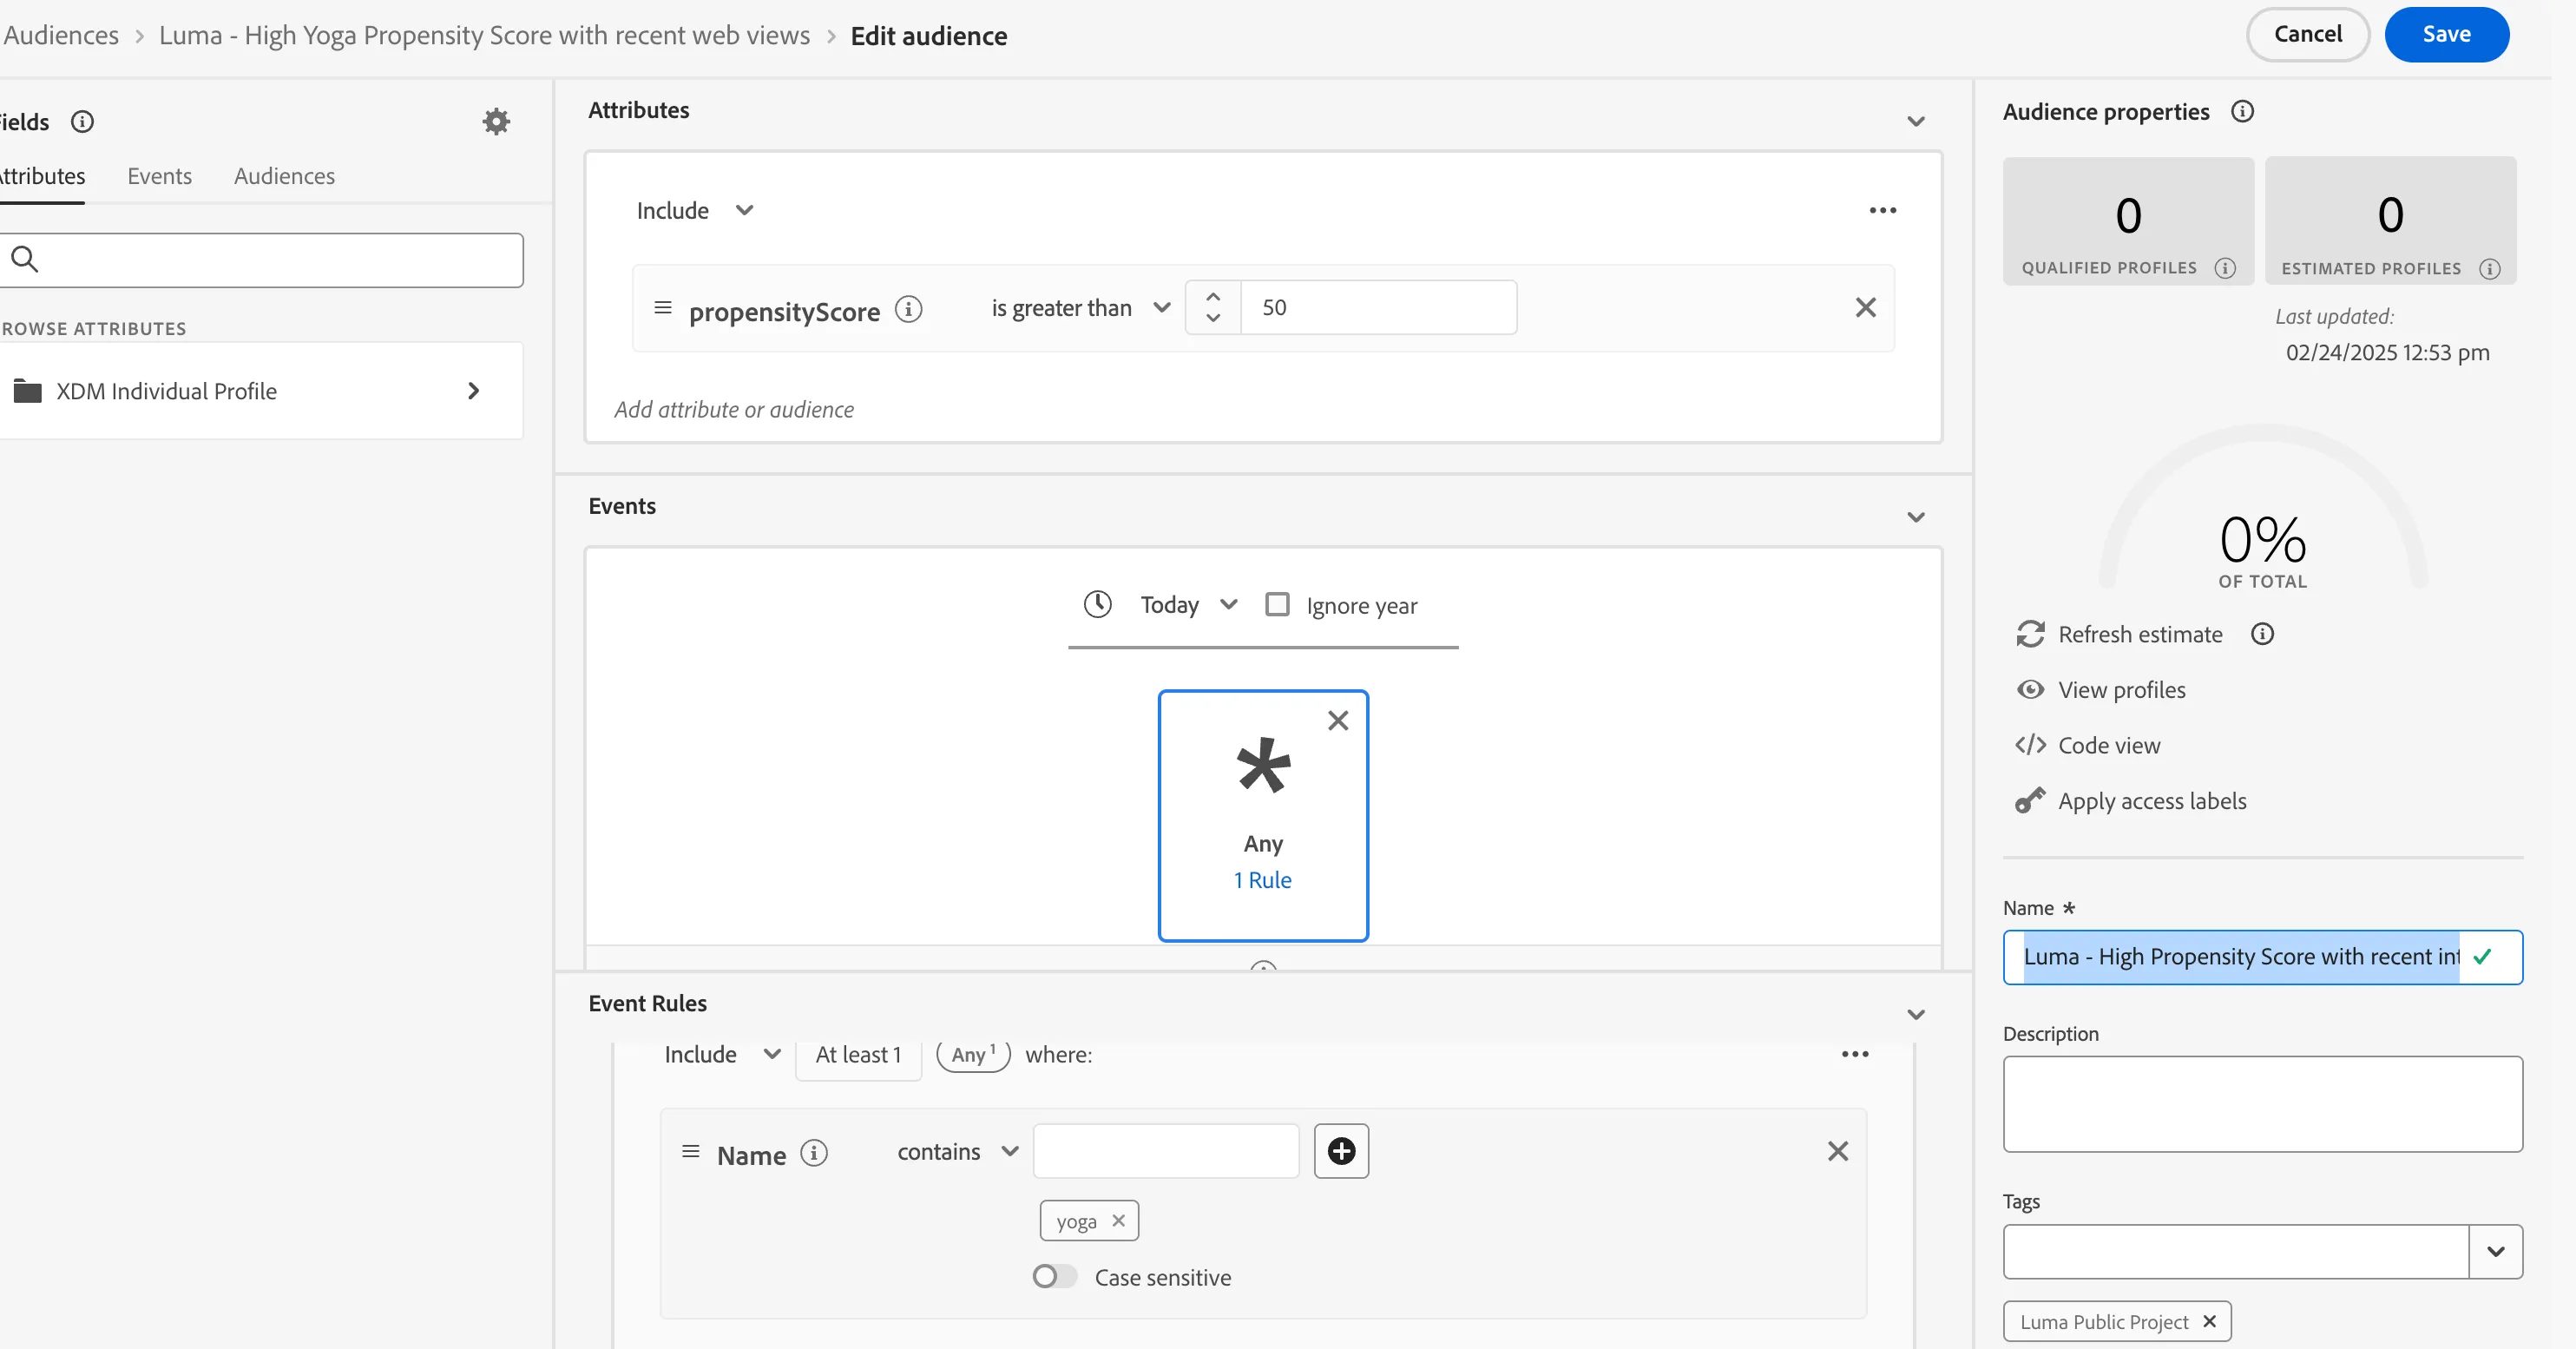Collapse the Events section chevron
This screenshot has width=2576, height=1349.
point(1915,518)
